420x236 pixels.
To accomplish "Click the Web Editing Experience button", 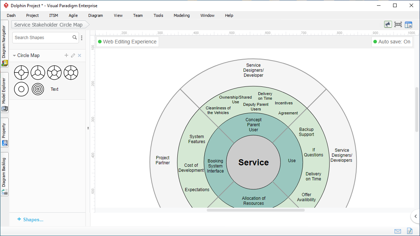I will pyautogui.click(x=127, y=42).
